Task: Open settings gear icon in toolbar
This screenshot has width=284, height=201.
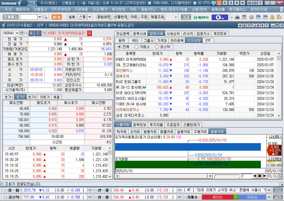Action: (x=251, y=17)
